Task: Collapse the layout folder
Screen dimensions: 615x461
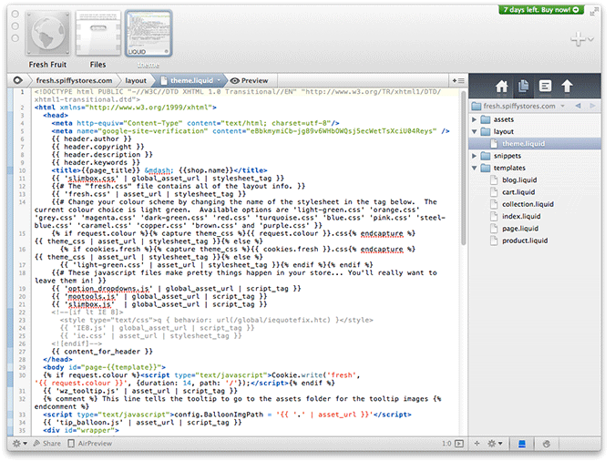Action: (474, 131)
